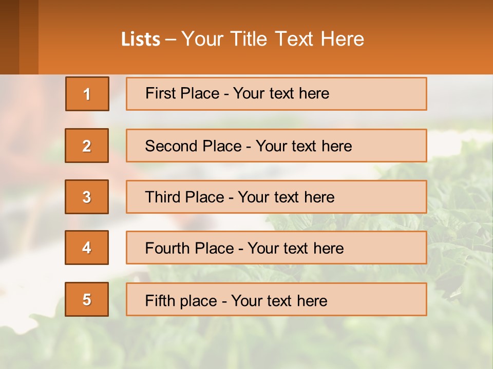493x369 pixels.
Task: Select 'First Place - Your text here' box
Action: pos(276,94)
